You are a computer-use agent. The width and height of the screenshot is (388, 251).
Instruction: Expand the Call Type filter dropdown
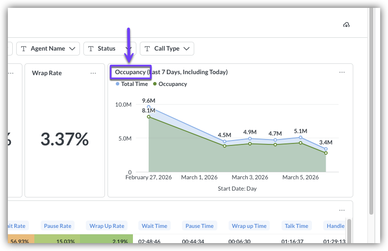[186, 49]
